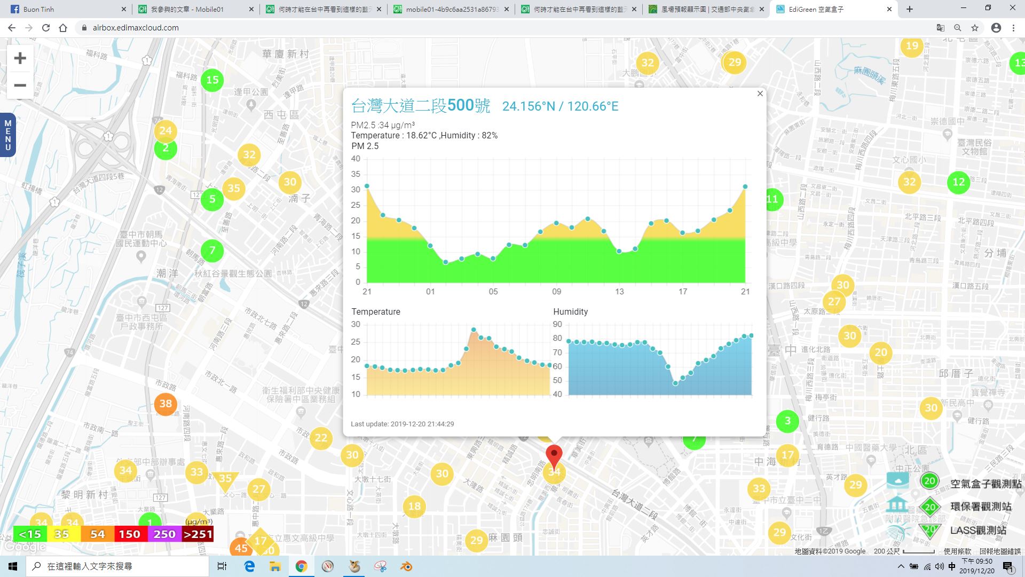This screenshot has width=1025, height=577.
Task: Click the Windows taskbar search box
Action: pos(117,566)
